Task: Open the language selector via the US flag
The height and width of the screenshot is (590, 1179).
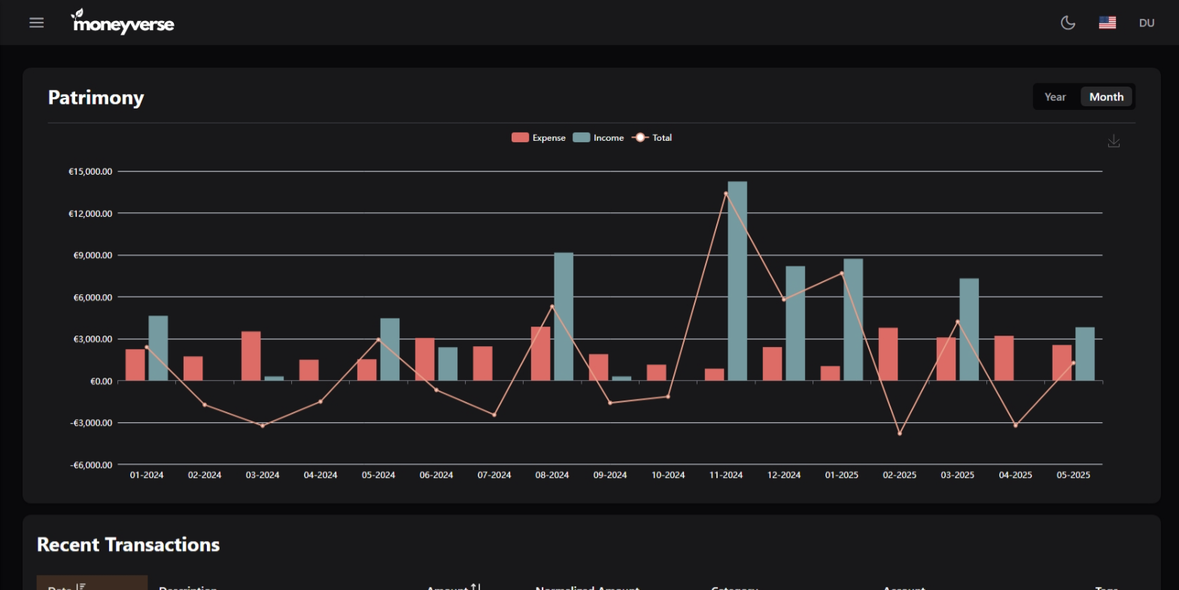Action: [1107, 23]
